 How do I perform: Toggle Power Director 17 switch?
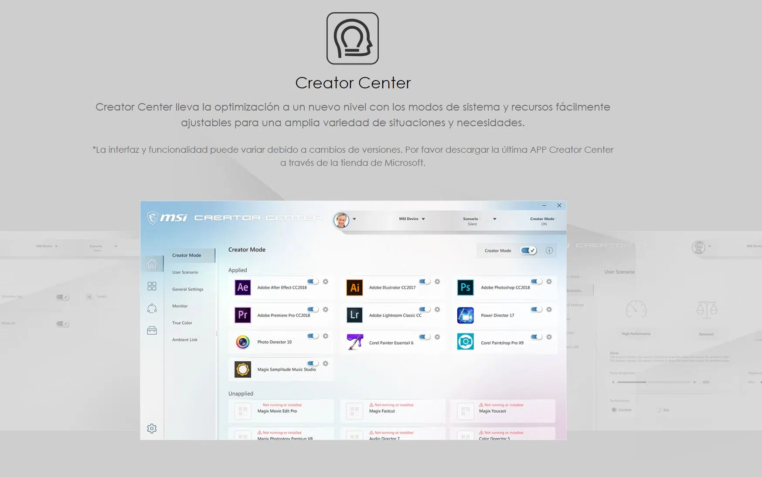point(537,309)
